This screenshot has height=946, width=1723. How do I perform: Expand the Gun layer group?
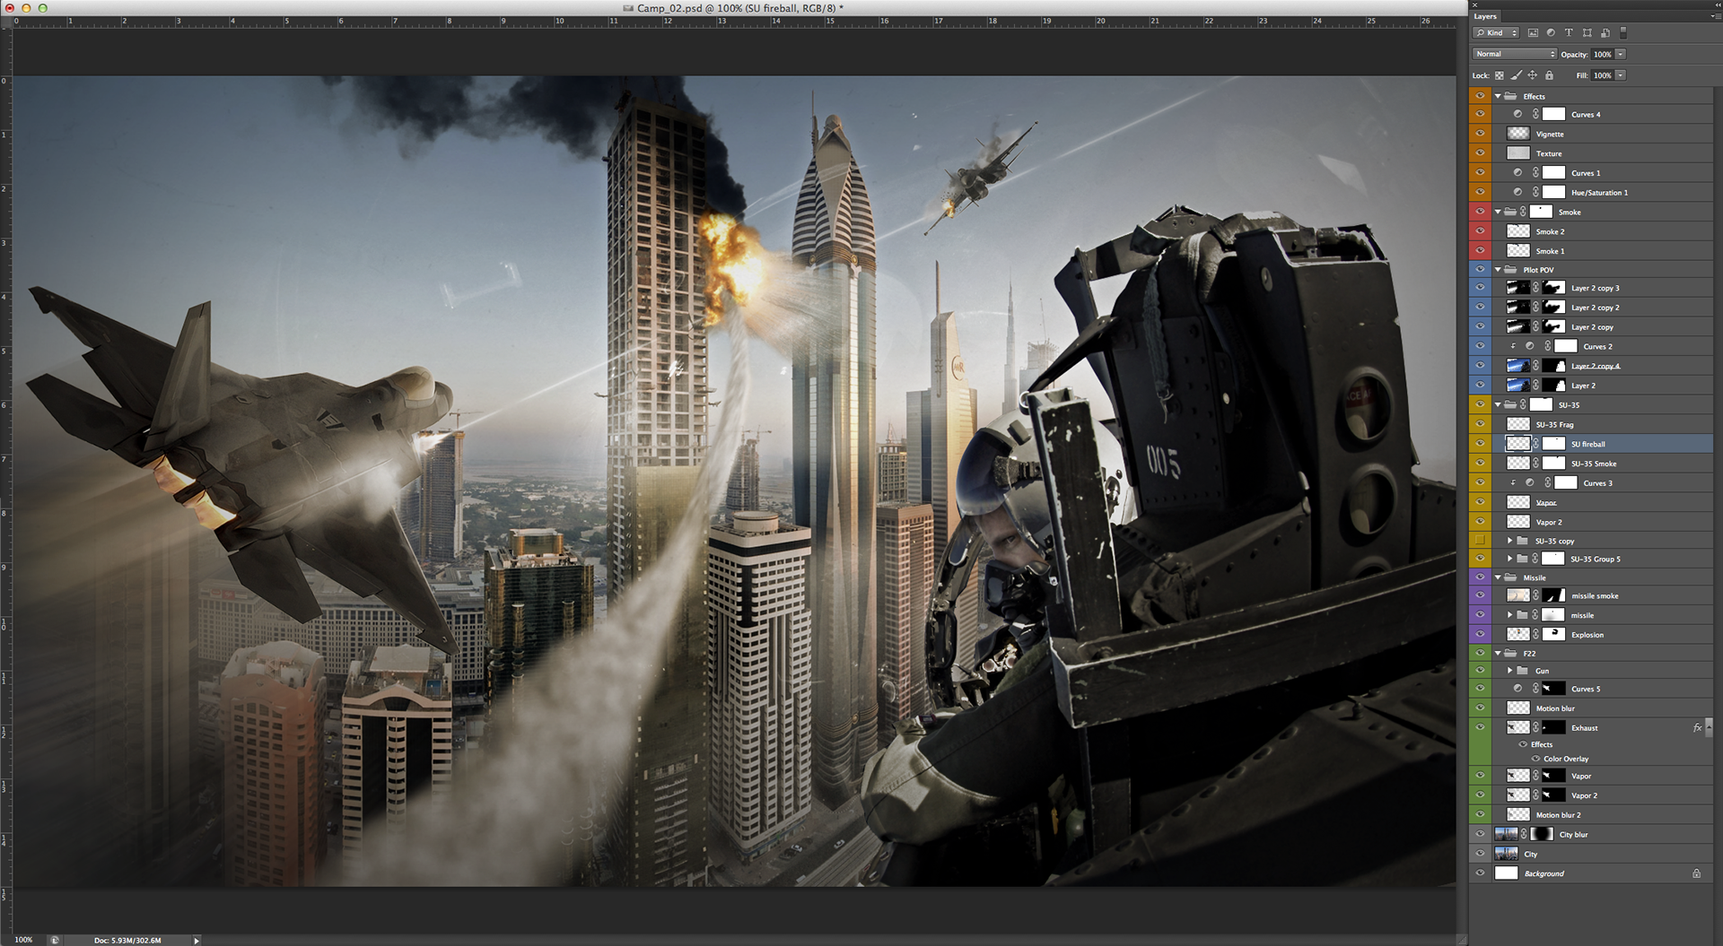coord(1510,670)
